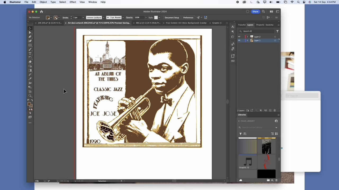
Task: Go back via YOUR LIBRARY link
Action: point(246,121)
